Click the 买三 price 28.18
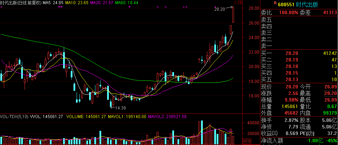This screenshot has width=338, height=145. point(292,66)
